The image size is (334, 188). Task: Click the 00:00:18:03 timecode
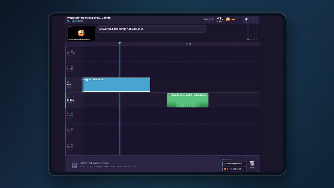[x=75, y=21]
